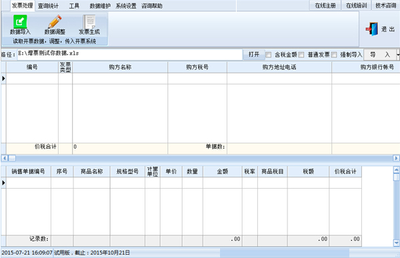Click the 价税合计 summary label in upper table
The width and height of the screenshot is (400, 258).
tap(45, 147)
